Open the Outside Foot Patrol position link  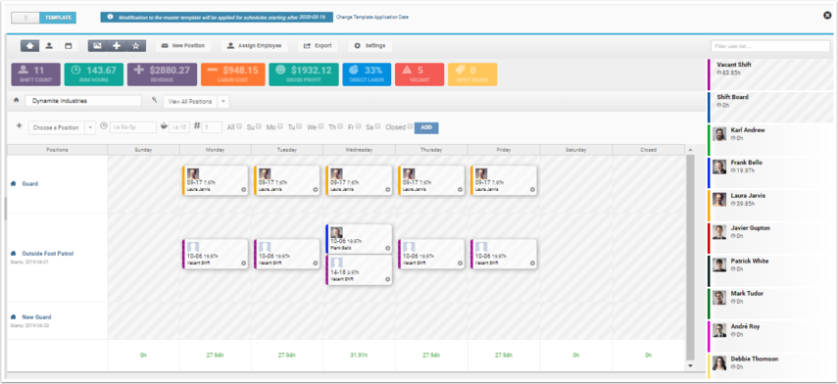(48, 254)
